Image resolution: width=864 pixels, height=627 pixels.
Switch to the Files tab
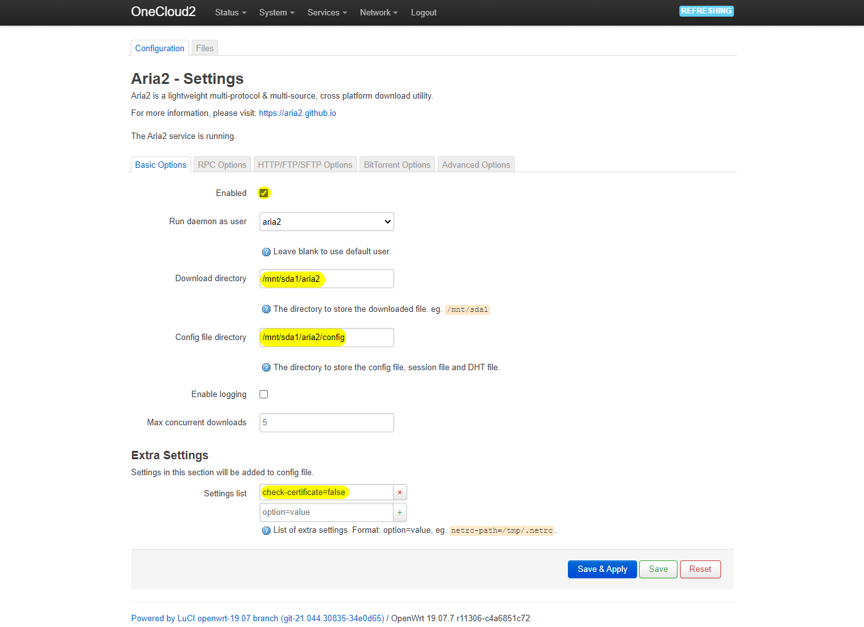tap(204, 49)
